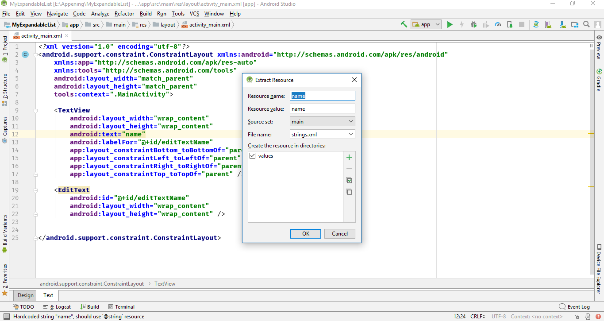
Task: Run the app with the green play icon
Action: [x=450, y=25]
